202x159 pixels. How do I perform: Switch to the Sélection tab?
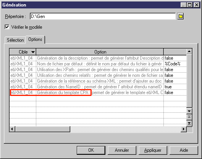click(15, 40)
